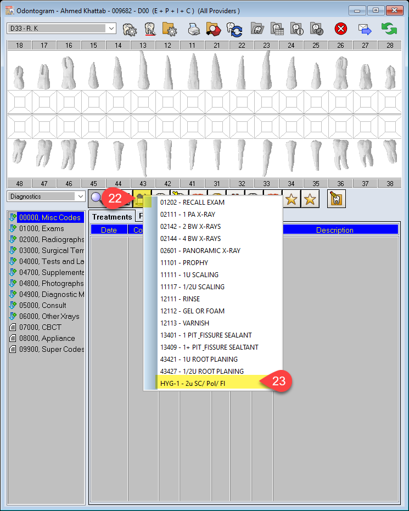Click the Description column header
Screen dimensions: 409x511
(x=335, y=230)
